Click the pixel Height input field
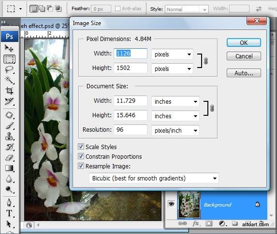Viewport: 277px width, 234px height. tap(131, 68)
